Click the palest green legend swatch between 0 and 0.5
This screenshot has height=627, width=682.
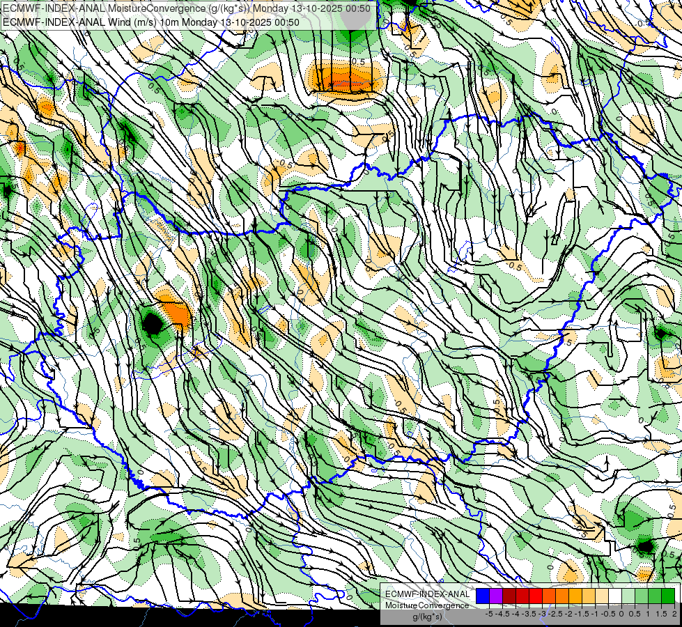coord(628,596)
